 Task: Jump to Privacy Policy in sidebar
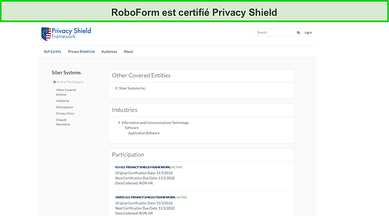[x=65, y=113]
